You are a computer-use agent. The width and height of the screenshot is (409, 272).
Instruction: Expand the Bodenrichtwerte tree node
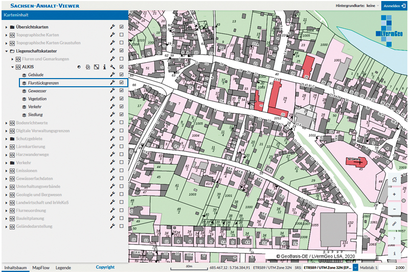tap(7, 123)
